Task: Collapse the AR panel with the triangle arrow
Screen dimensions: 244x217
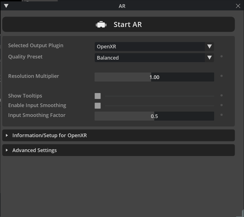Action: click(6, 6)
